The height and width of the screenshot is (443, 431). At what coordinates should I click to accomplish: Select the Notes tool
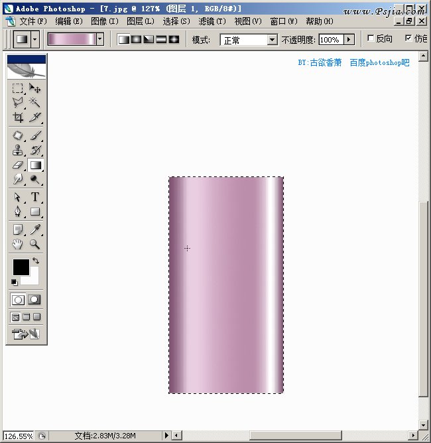(17, 229)
